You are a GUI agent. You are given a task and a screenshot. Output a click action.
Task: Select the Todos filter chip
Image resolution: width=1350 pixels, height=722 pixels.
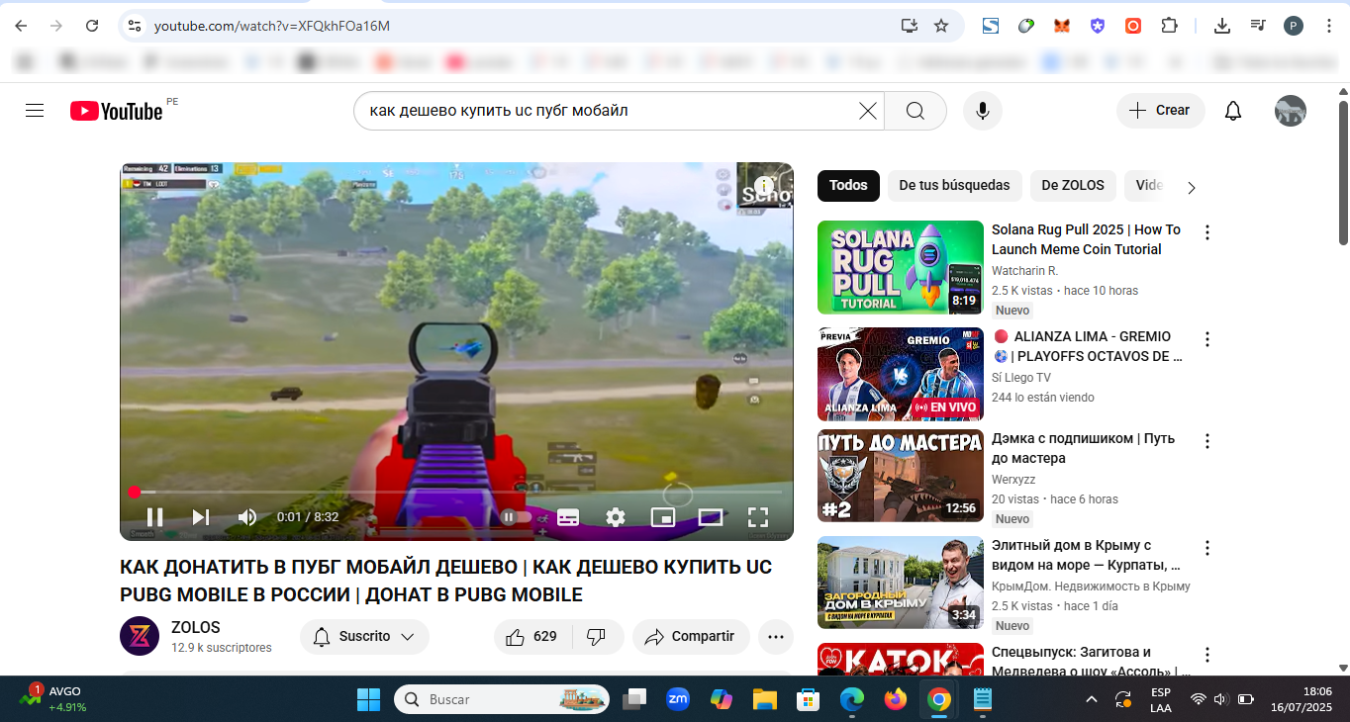(x=848, y=185)
